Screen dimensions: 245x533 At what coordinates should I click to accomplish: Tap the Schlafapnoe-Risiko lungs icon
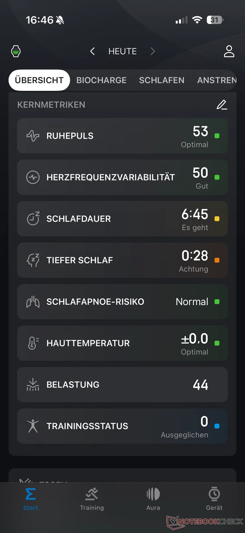[33, 302]
